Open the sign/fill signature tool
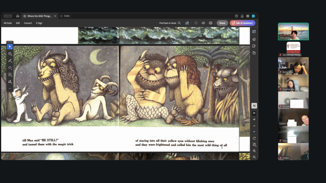 (10, 82)
